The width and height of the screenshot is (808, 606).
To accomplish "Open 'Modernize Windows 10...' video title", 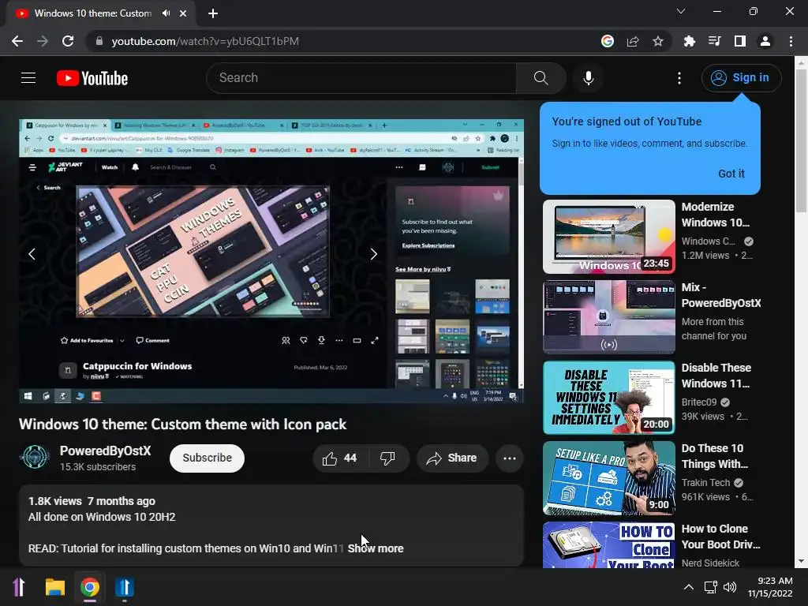I will tap(716, 215).
